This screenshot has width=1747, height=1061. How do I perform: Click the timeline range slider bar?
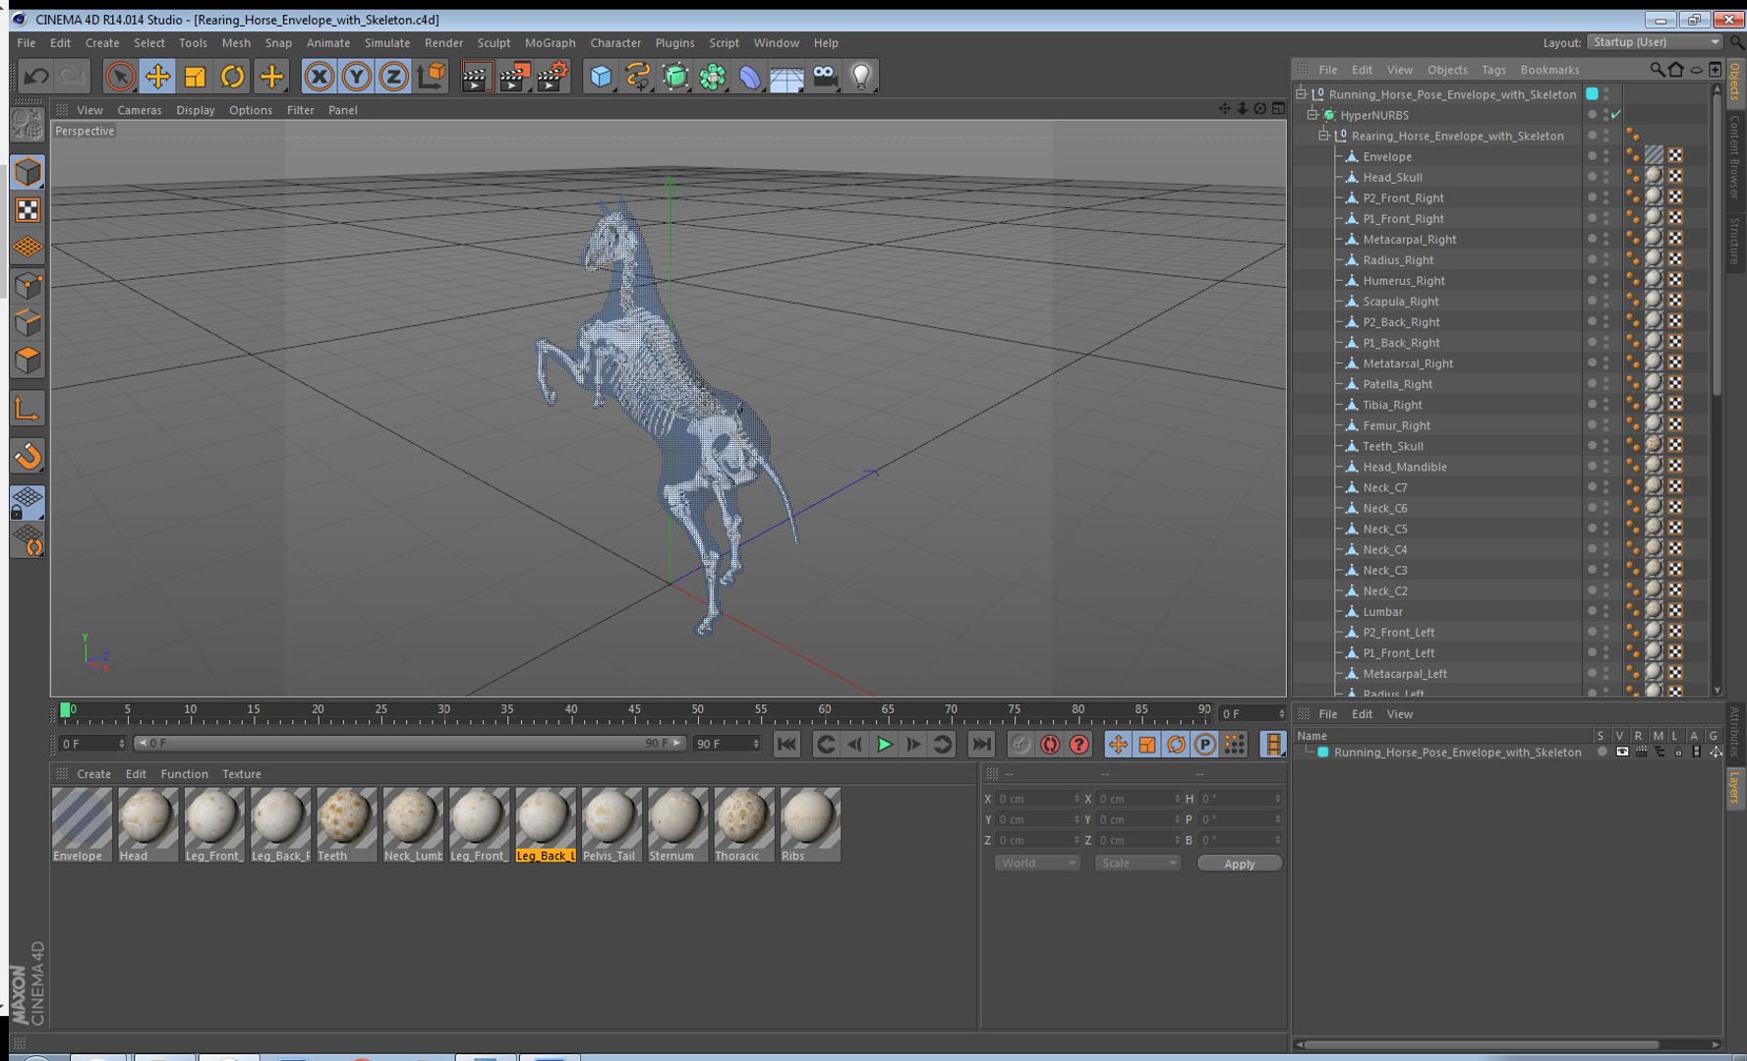pos(409,744)
